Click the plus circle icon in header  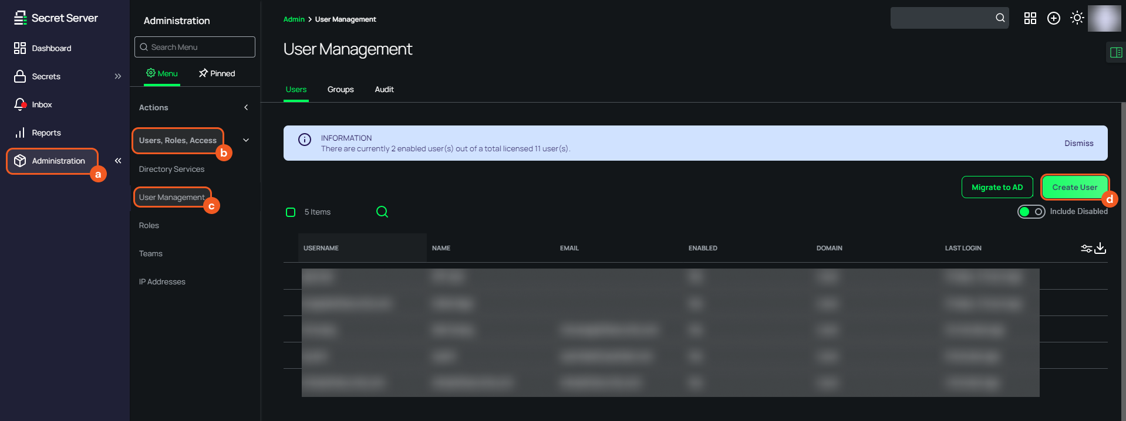(x=1054, y=18)
